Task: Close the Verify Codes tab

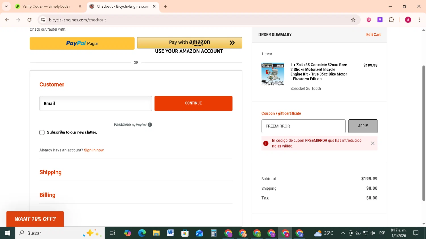Action: [80, 6]
